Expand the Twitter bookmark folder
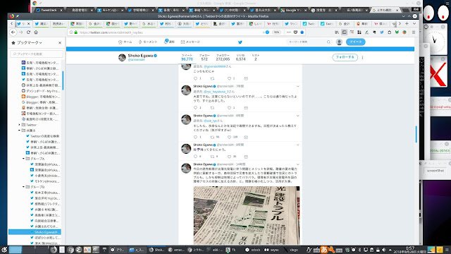 19,125
